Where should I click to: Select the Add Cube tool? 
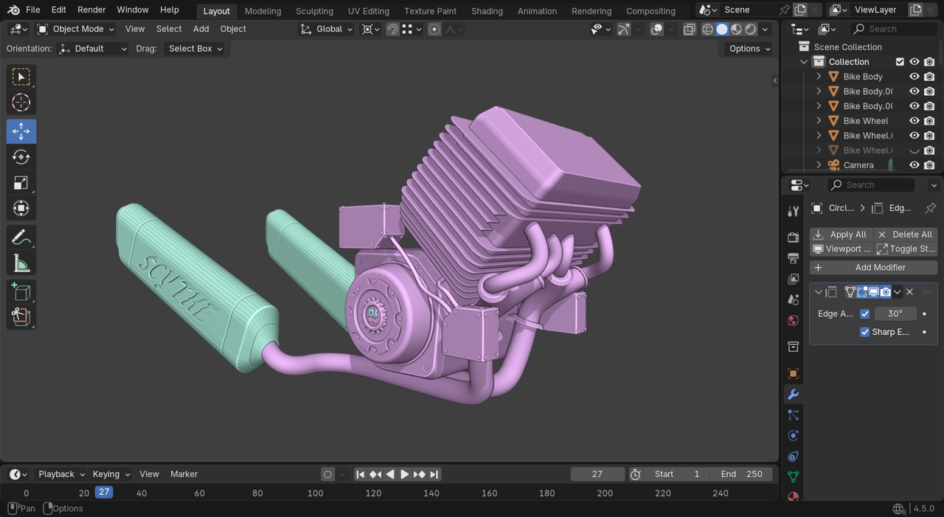tap(21, 292)
